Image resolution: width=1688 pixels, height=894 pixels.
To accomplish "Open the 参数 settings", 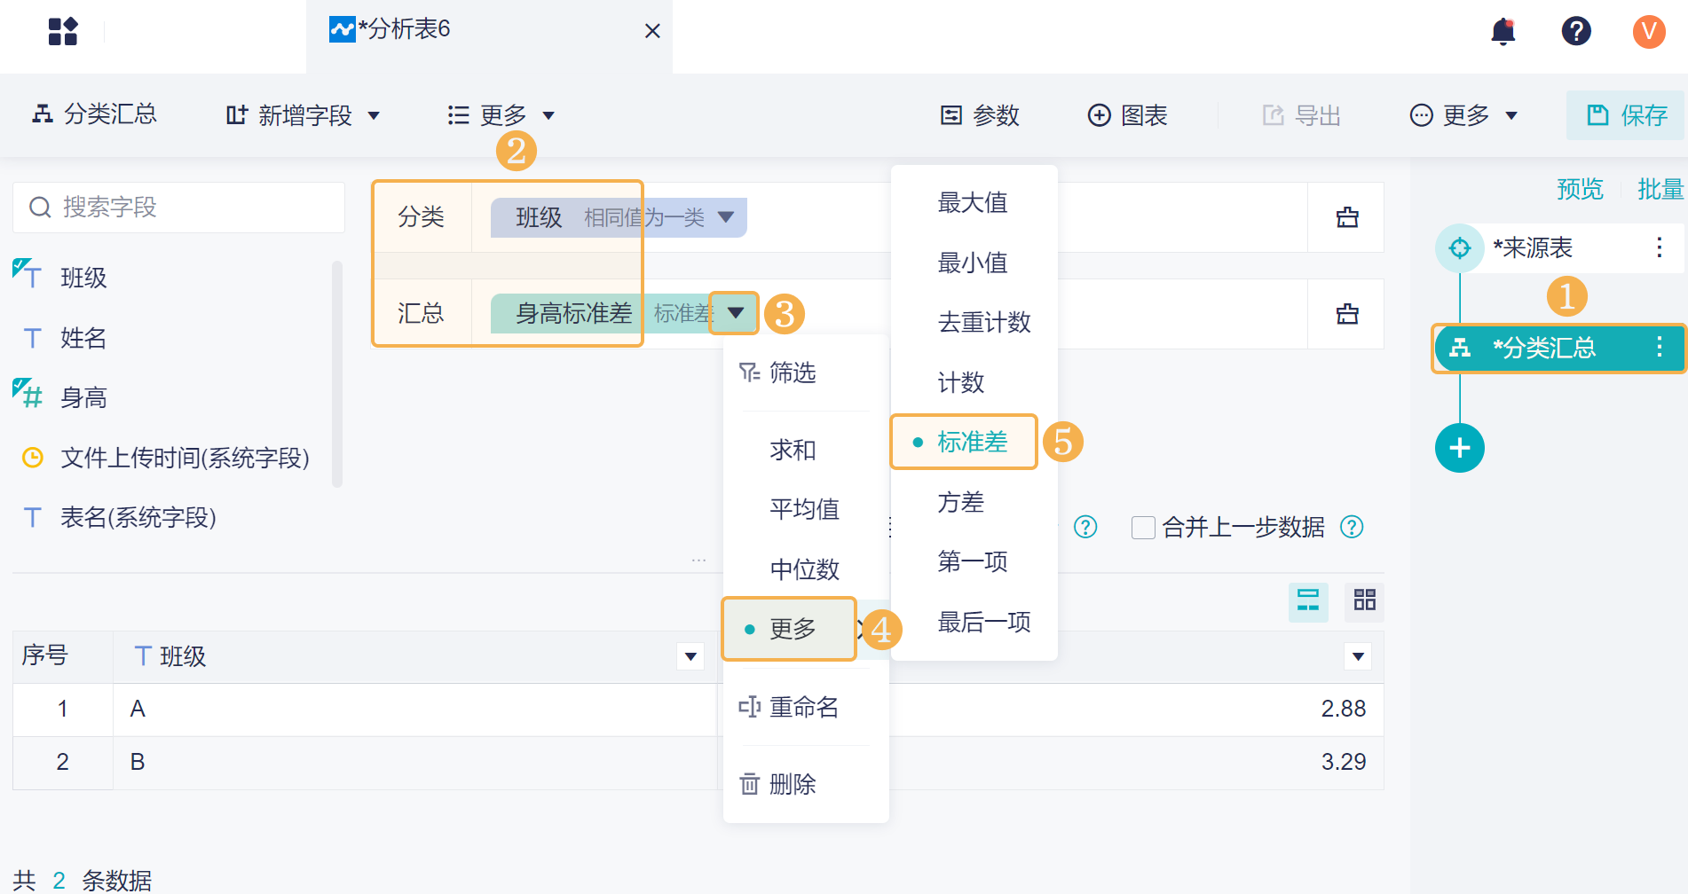I will click(980, 115).
